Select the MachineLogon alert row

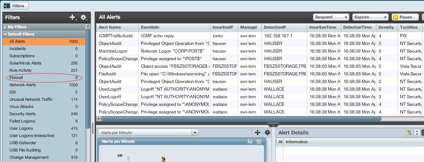coord(260,51)
